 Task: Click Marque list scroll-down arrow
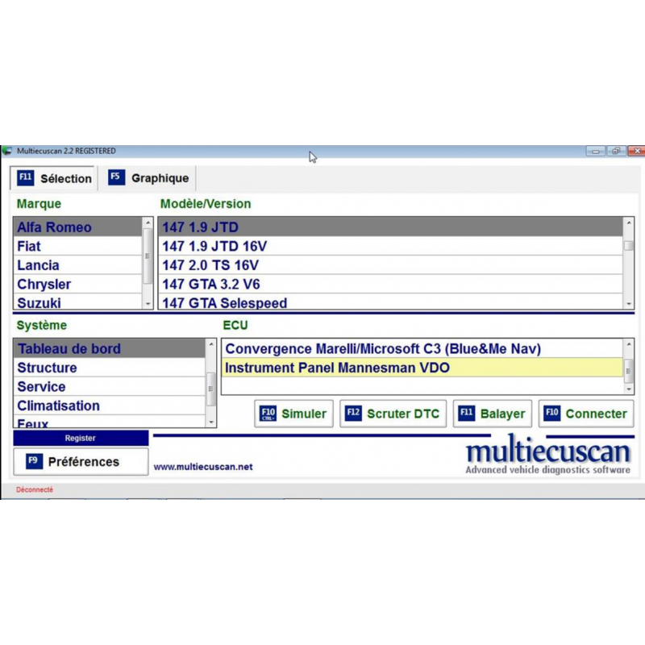tap(148, 304)
